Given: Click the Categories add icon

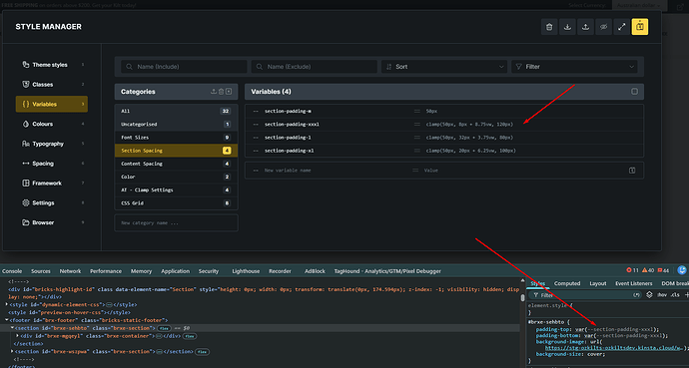Looking at the screenshot, I should click(x=229, y=92).
